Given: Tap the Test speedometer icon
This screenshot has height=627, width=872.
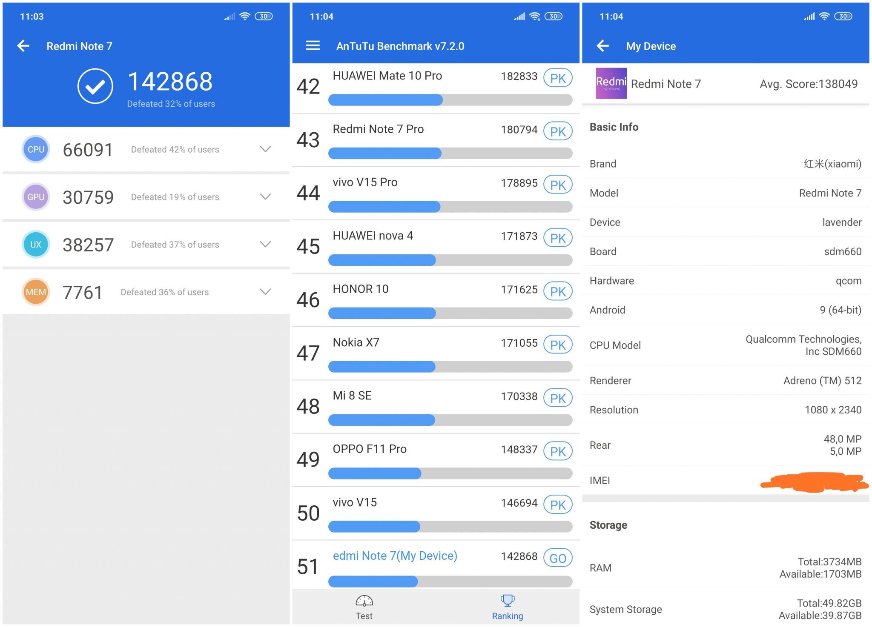Looking at the screenshot, I should click(364, 601).
